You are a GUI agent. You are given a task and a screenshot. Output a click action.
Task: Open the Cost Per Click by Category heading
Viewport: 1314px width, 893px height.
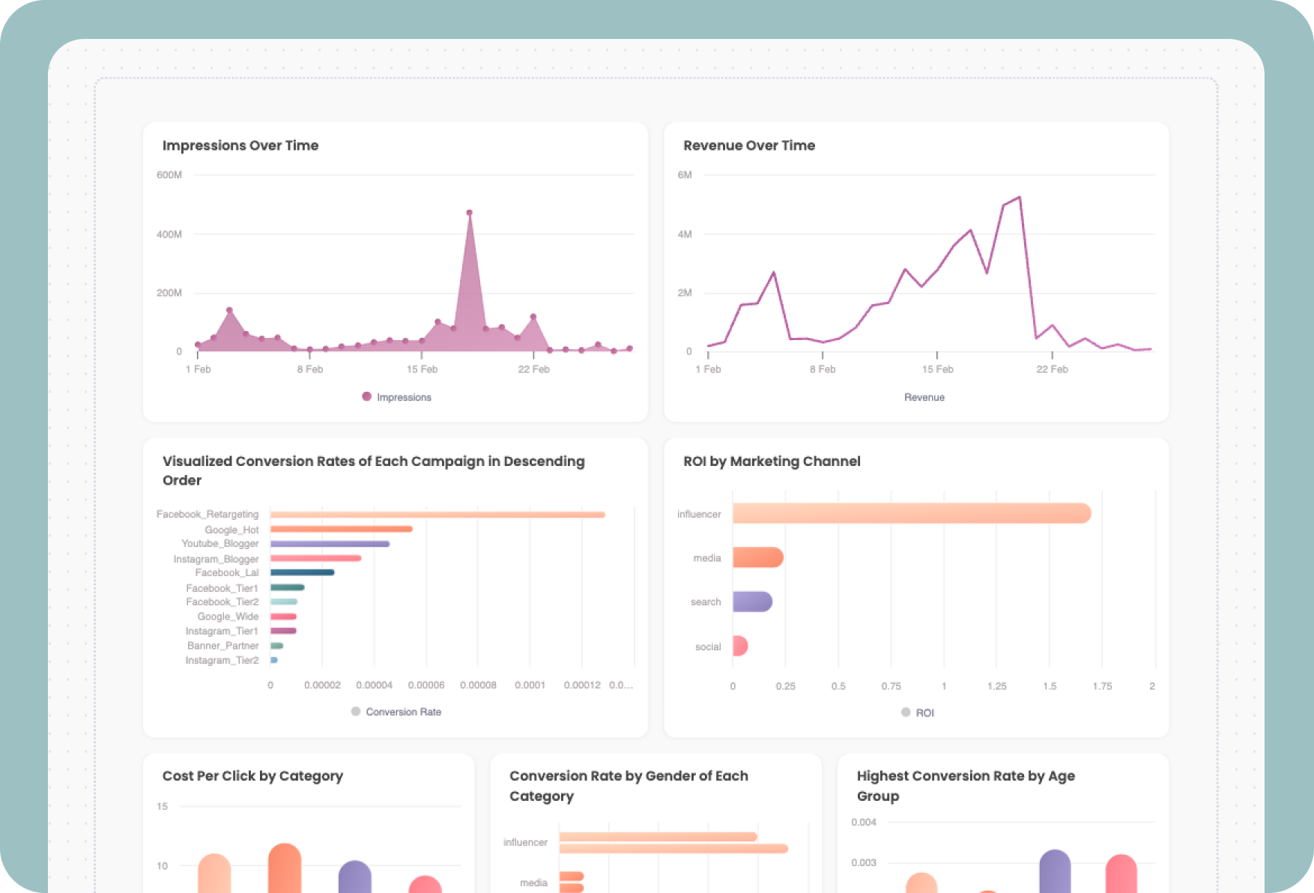252,776
